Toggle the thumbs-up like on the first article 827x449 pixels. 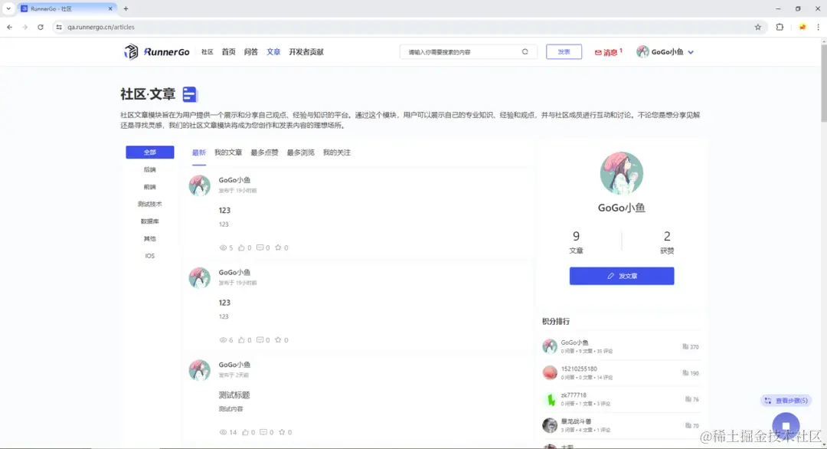coord(243,247)
